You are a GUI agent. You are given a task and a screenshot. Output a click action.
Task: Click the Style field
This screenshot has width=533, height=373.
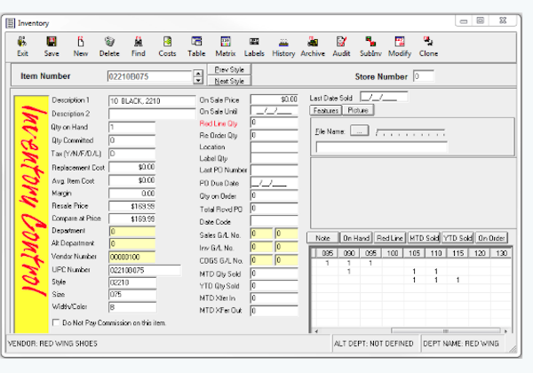[x=132, y=282]
